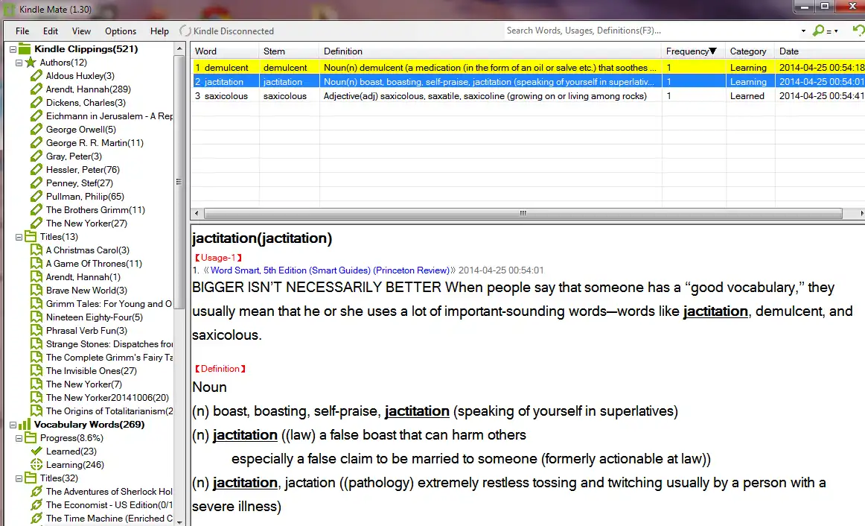Click the star icon beside Authors(12)

pos(31,63)
